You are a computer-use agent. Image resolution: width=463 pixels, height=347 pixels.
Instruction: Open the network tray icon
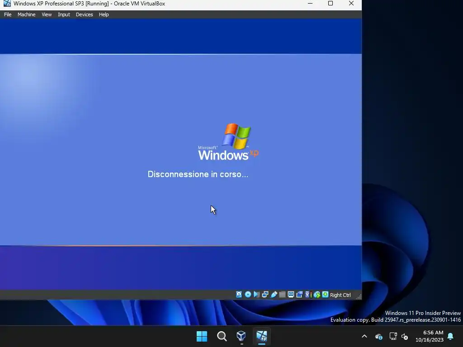coord(393,336)
